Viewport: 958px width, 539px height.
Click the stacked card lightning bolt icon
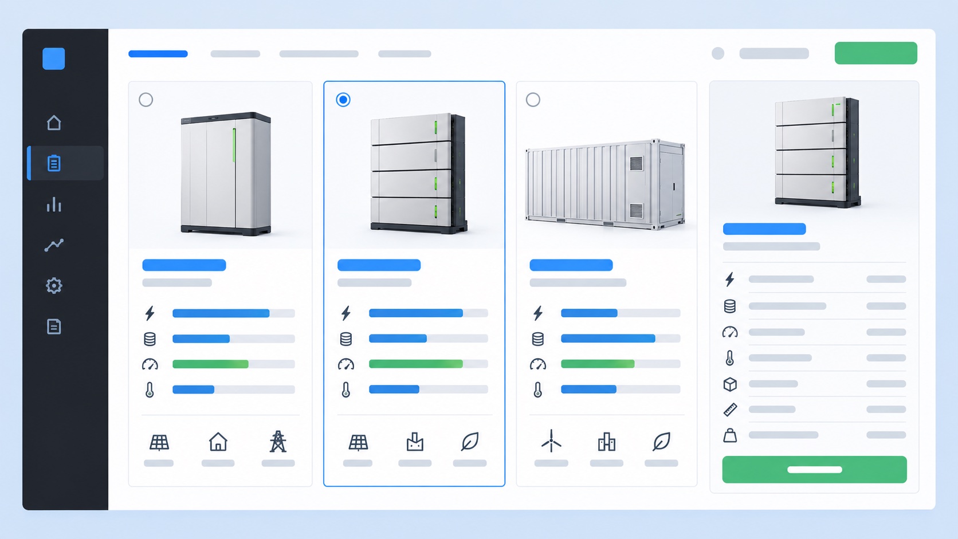345,313
